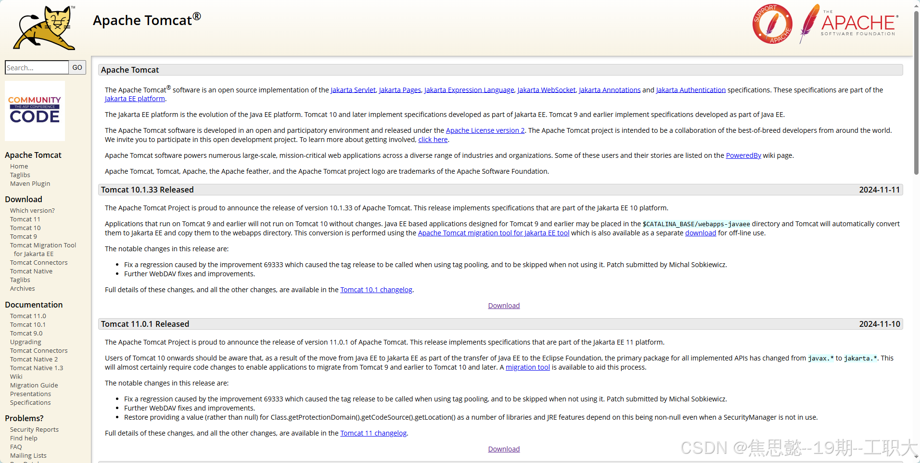920x463 pixels.
Task: Open Apache Tomcat migration tool for Jakarta EE link
Action: (x=494, y=233)
